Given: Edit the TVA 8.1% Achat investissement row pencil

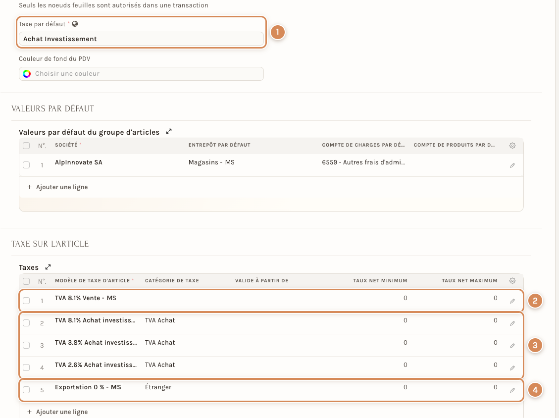Looking at the screenshot, I should [512, 323].
